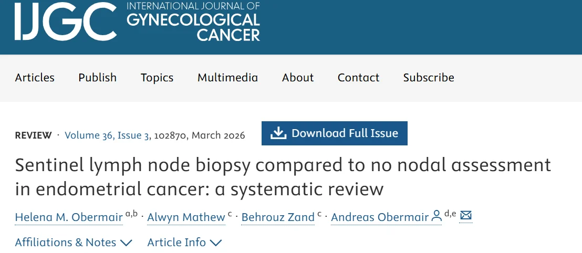Open the Volume 36, Issue 3 link
Screen dimensions: 582x253
point(107,135)
